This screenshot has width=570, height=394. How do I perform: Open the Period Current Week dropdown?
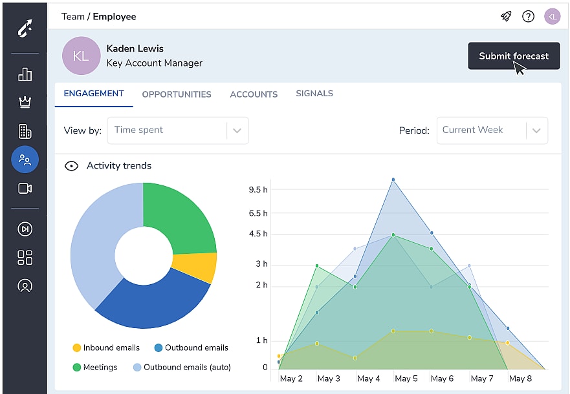click(x=492, y=130)
